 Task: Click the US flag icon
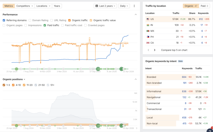(148, 19)
